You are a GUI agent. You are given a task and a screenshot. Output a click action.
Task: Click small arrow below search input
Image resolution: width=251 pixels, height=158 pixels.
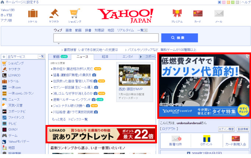point(58,44)
